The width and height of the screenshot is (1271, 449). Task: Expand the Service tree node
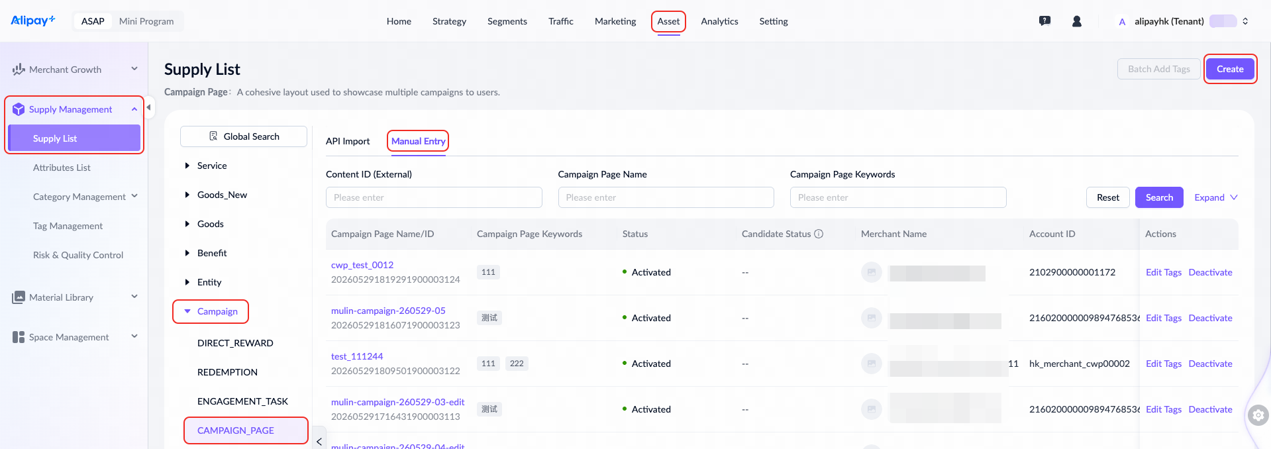point(187,166)
